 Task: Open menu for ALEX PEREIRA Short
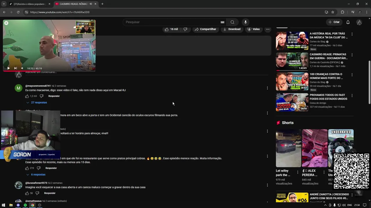[324, 172]
